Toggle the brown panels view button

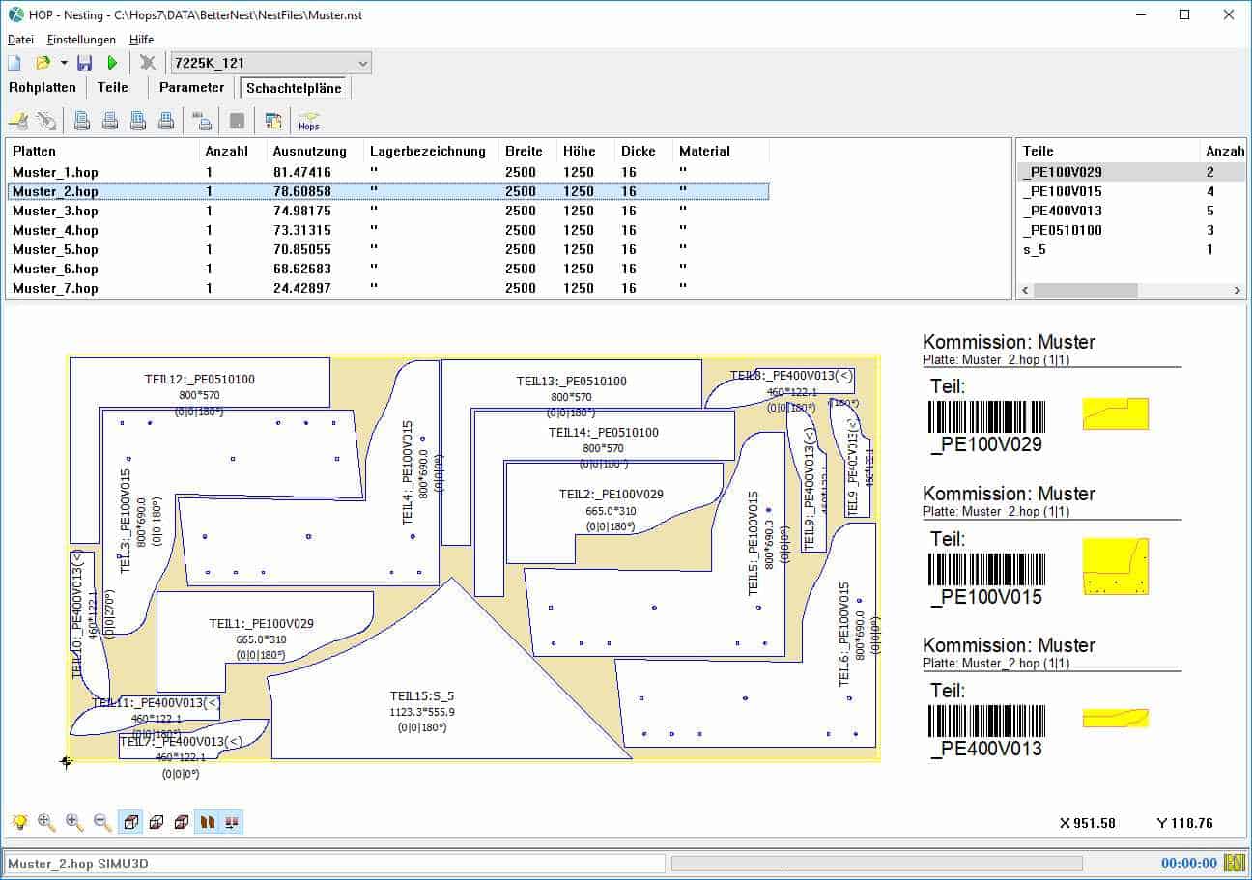click(x=207, y=822)
